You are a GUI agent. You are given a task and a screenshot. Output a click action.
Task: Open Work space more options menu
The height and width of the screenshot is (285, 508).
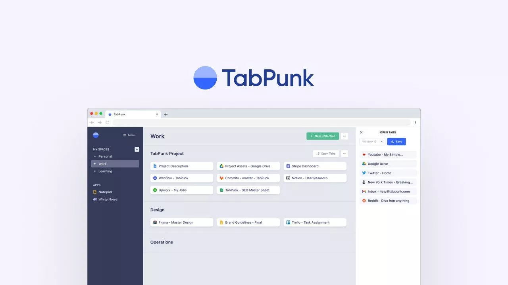pyautogui.click(x=344, y=136)
